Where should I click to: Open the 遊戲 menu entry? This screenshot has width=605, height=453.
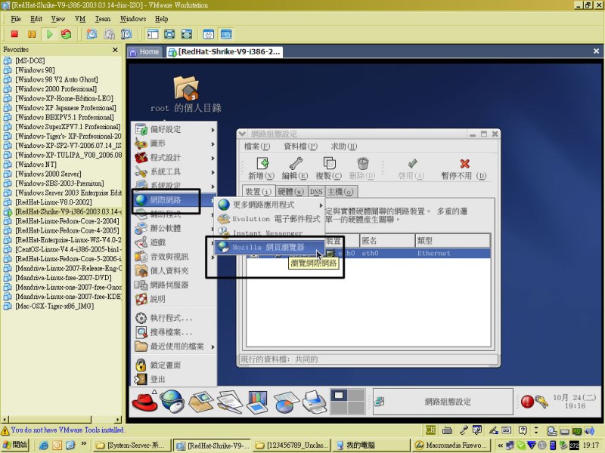175,242
